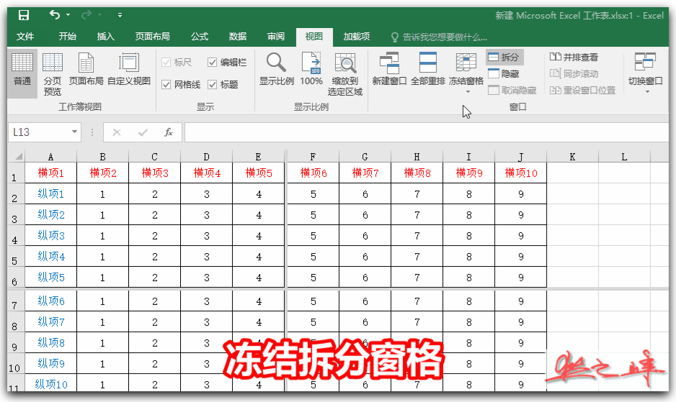This screenshot has width=676, height=402.
Task: Click cell 纵项3
Action: click(51, 236)
